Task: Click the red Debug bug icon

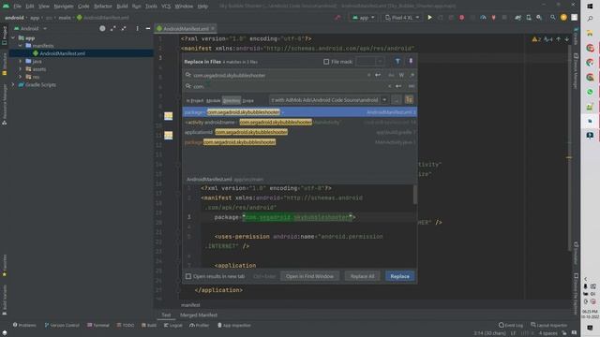Action: click(x=461, y=18)
